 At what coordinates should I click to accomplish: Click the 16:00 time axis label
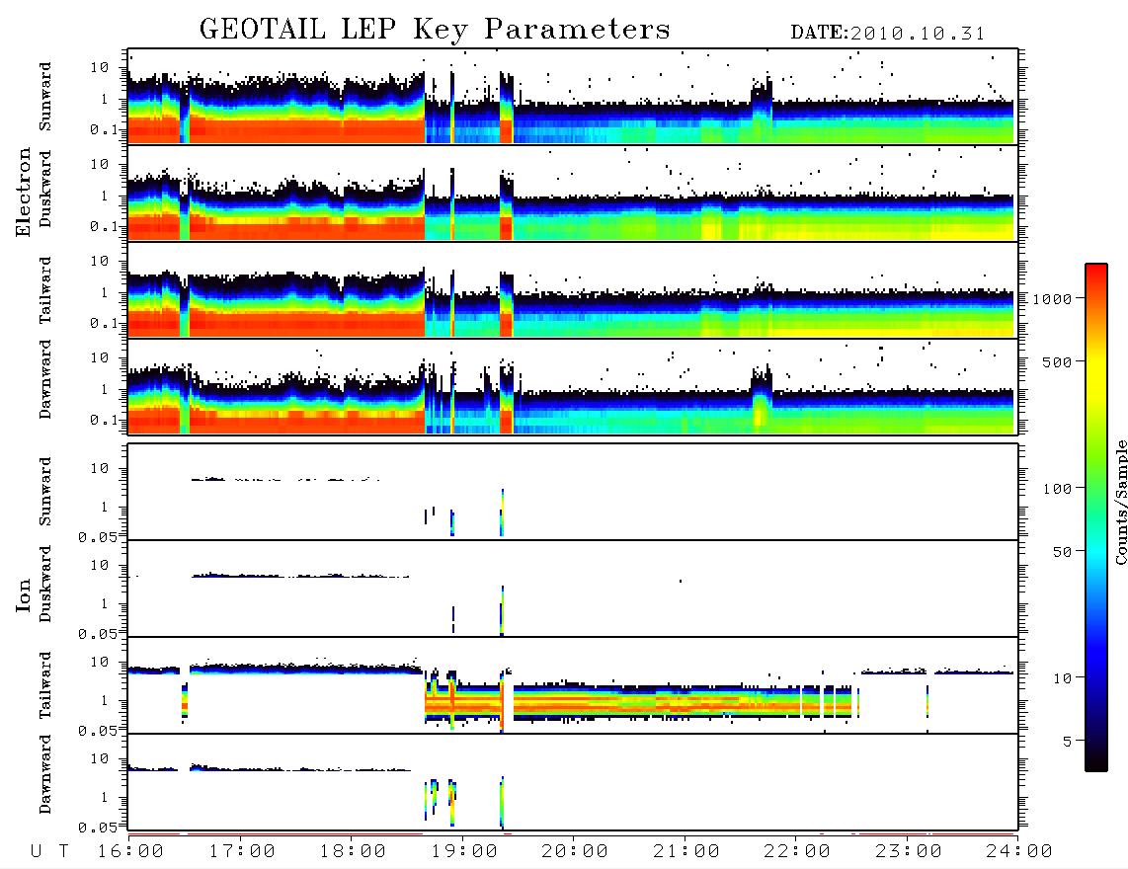click(x=130, y=852)
